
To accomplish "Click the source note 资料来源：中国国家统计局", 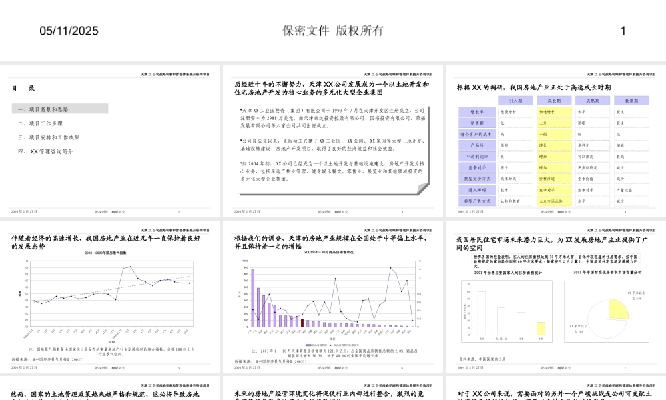I will pyautogui.click(x=482, y=359).
